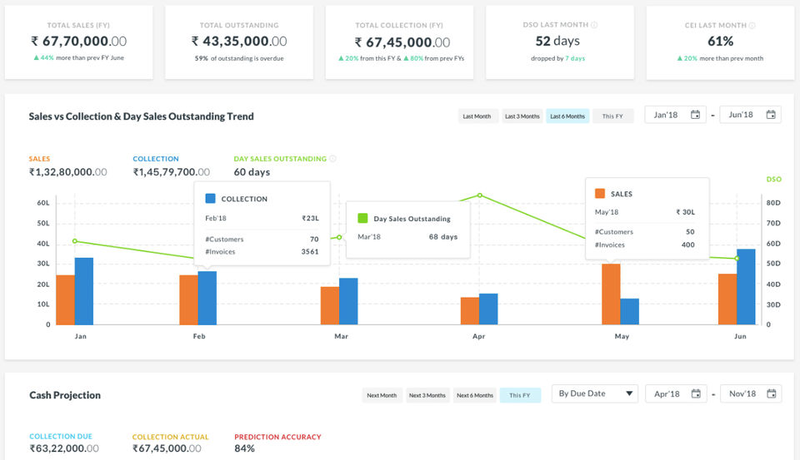
Task: Open calendar icon in Nov'18 date field
Action: [x=771, y=393]
